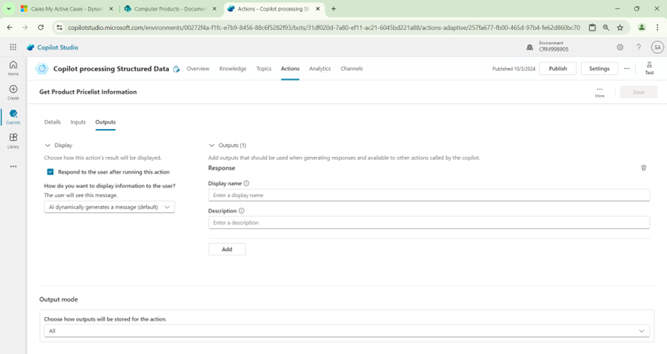The image size is (667, 354).
Task: Click the Display name info icon
Action: (246, 183)
